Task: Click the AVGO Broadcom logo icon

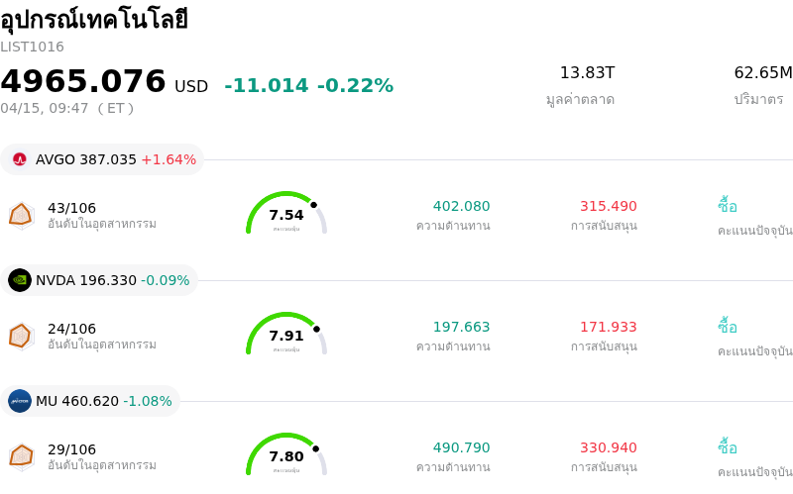Action: 20,159
